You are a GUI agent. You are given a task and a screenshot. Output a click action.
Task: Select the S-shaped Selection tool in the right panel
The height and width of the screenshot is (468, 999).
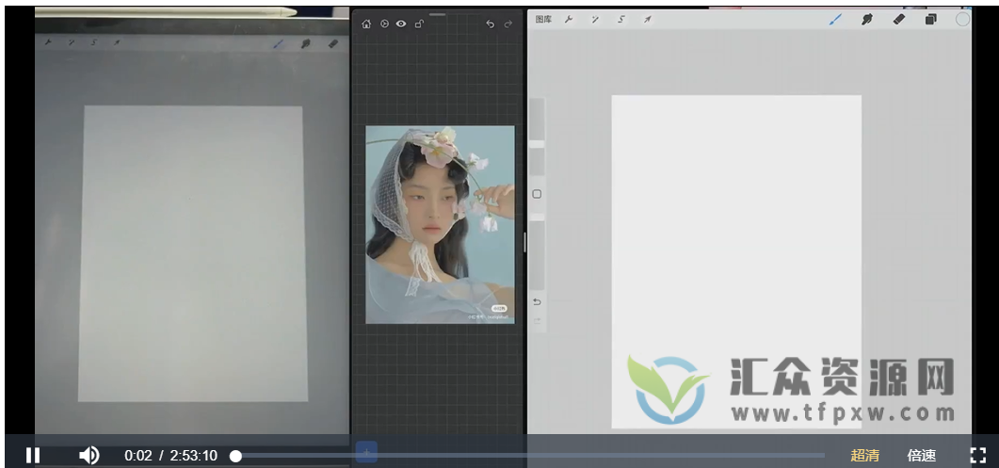[x=621, y=20]
